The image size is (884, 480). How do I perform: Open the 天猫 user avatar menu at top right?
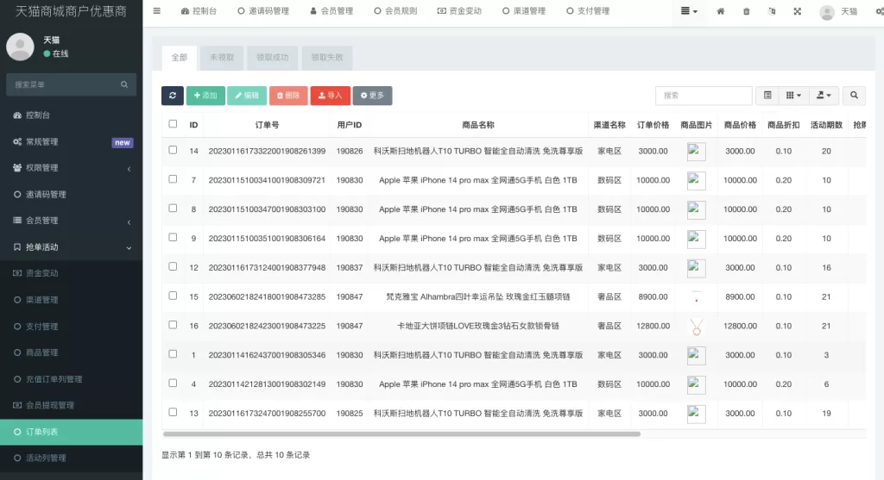(838, 12)
